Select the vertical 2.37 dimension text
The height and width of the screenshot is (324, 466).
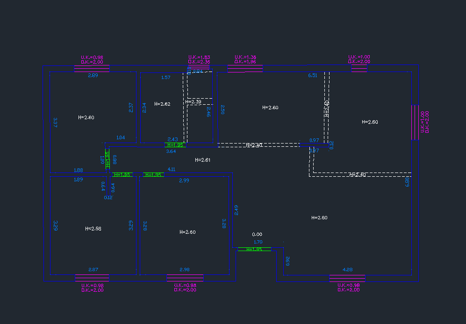[x=131, y=108]
